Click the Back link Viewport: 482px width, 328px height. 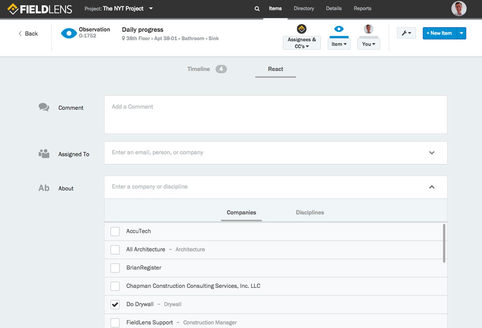(27, 33)
